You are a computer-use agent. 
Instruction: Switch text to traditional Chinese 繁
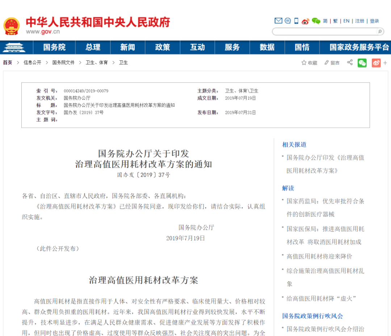click(x=335, y=21)
